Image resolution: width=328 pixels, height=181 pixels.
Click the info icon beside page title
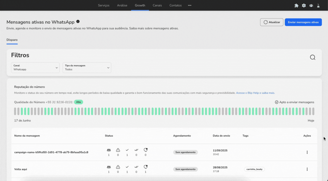[x=78, y=22]
